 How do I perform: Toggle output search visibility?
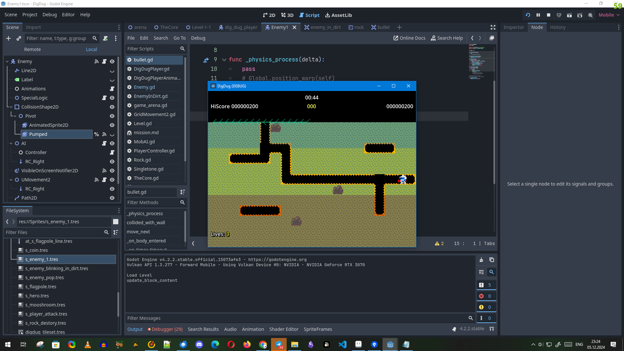[492, 272]
